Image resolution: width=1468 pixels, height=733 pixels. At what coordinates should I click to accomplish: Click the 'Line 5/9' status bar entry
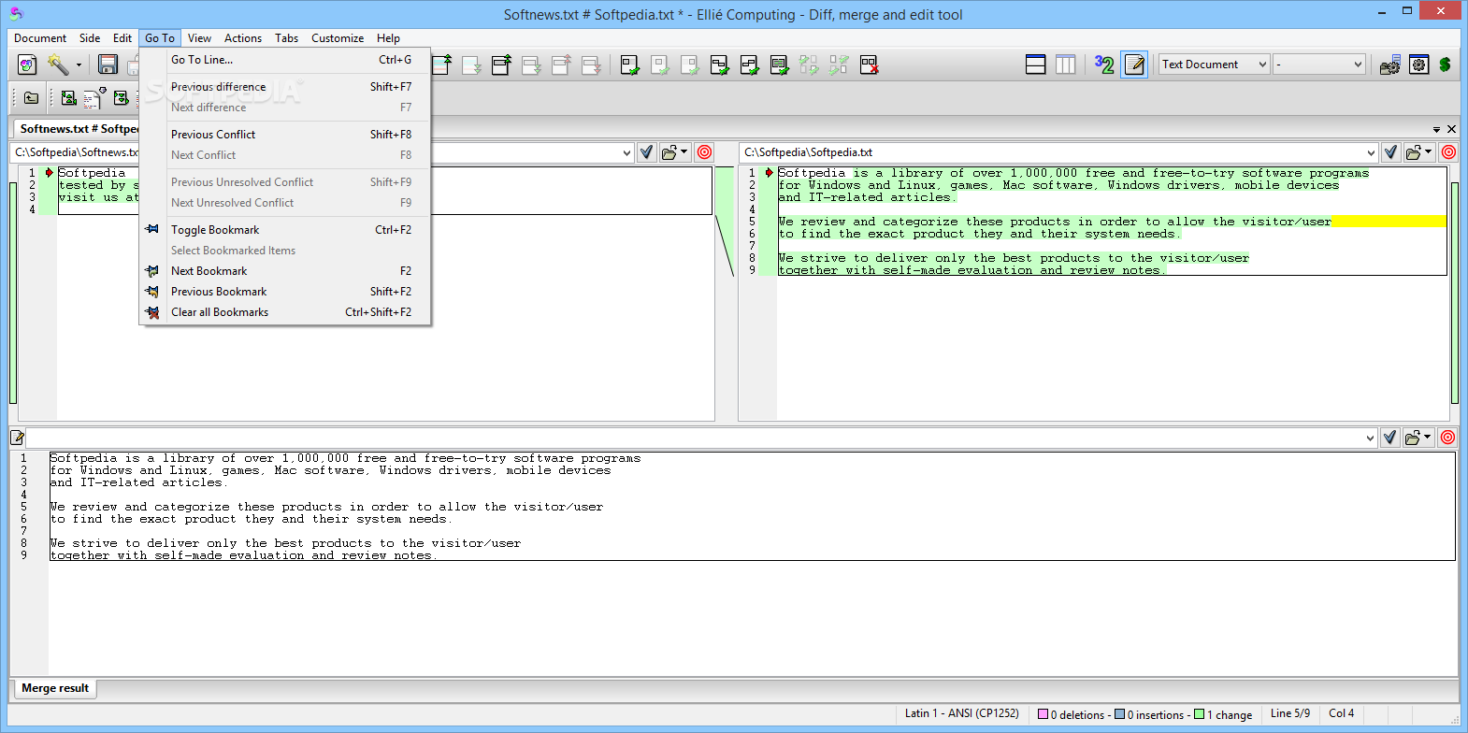(1290, 713)
